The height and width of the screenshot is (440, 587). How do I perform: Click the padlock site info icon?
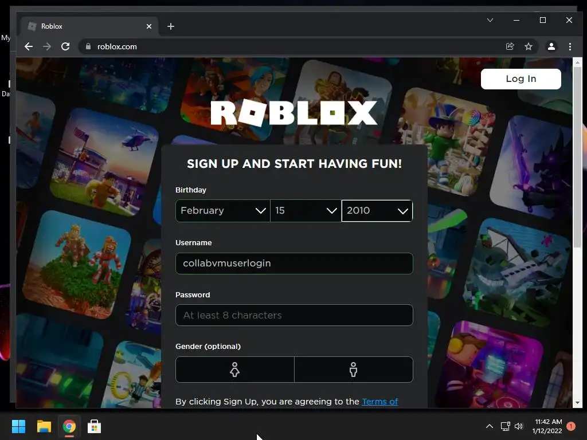coord(88,46)
